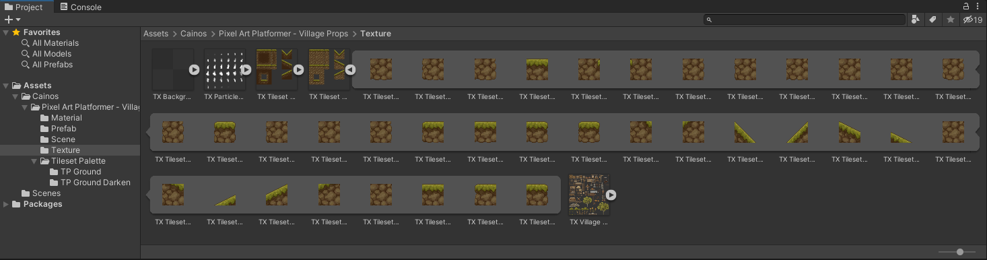Collapse the Pixel Art Platformer folder arrow
The width and height of the screenshot is (987, 260).
point(25,107)
